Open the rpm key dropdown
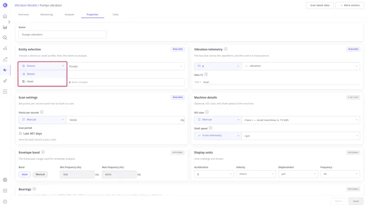 click(x=301, y=136)
